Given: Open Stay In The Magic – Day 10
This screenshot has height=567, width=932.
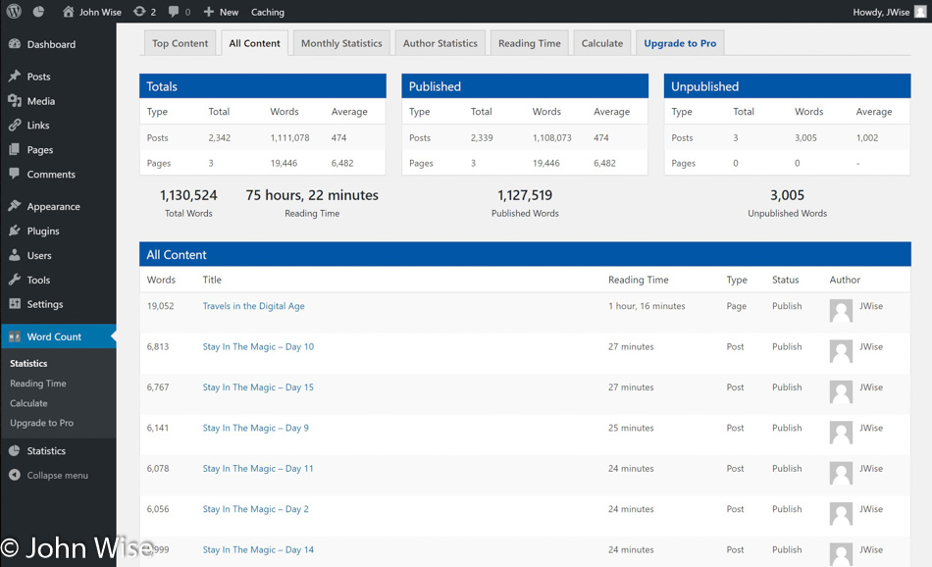Looking at the screenshot, I should pos(258,346).
